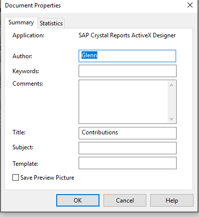Click inside the Comments text area
Image resolution: width=199 pixels, height=217 pixels.
point(123,102)
